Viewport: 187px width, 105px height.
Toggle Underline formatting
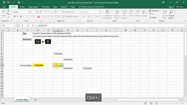point(21,16)
